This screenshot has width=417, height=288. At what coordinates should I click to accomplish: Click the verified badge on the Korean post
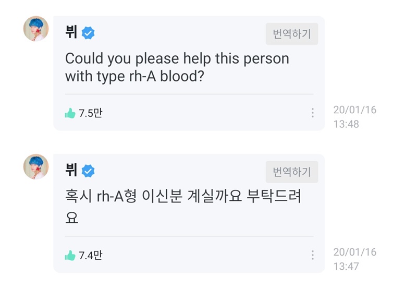(89, 171)
